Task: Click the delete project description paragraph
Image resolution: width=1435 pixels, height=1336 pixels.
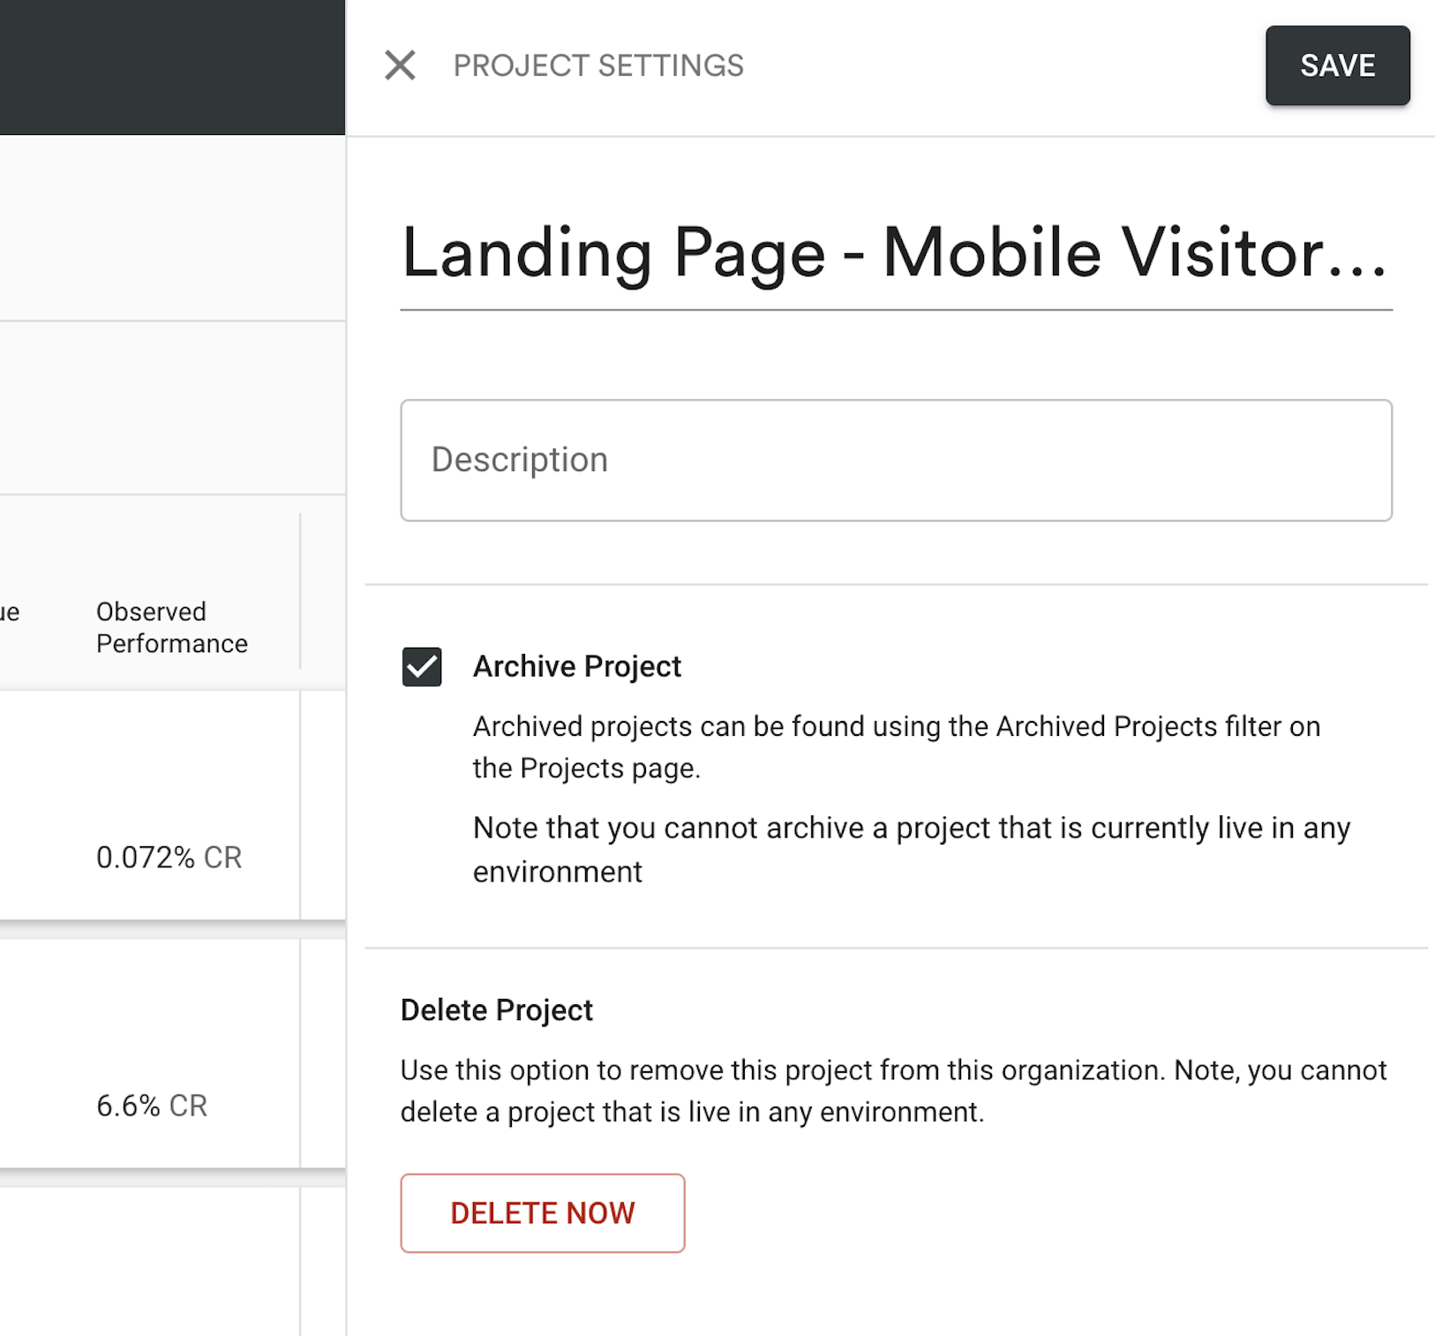Action: pos(893,1091)
